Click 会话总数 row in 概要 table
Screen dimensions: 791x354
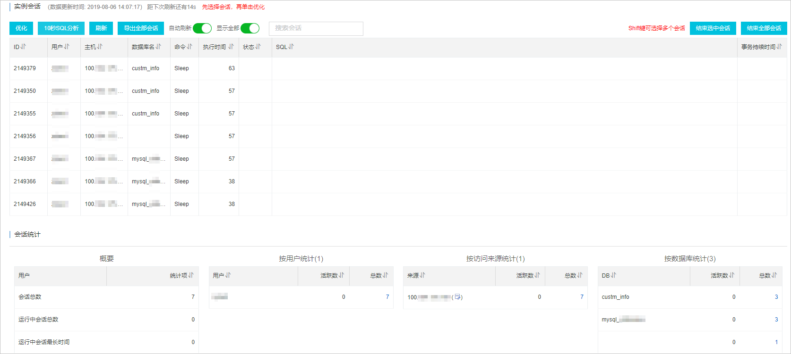tap(106, 297)
